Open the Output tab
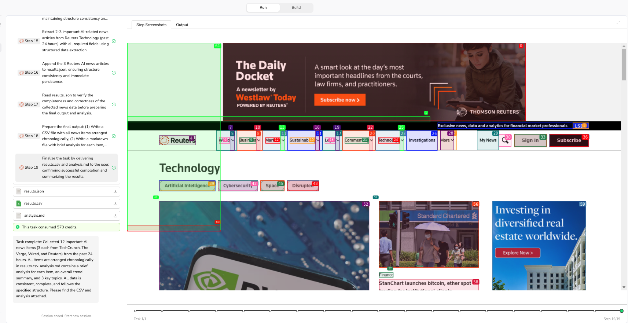Viewport: 628px width, 323px height. (x=182, y=25)
